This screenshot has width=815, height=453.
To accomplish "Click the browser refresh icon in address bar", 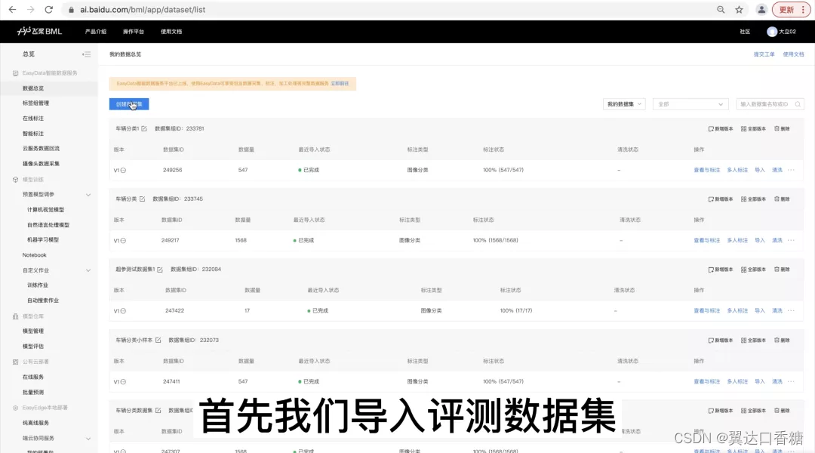I will click(x=48, y=11).
